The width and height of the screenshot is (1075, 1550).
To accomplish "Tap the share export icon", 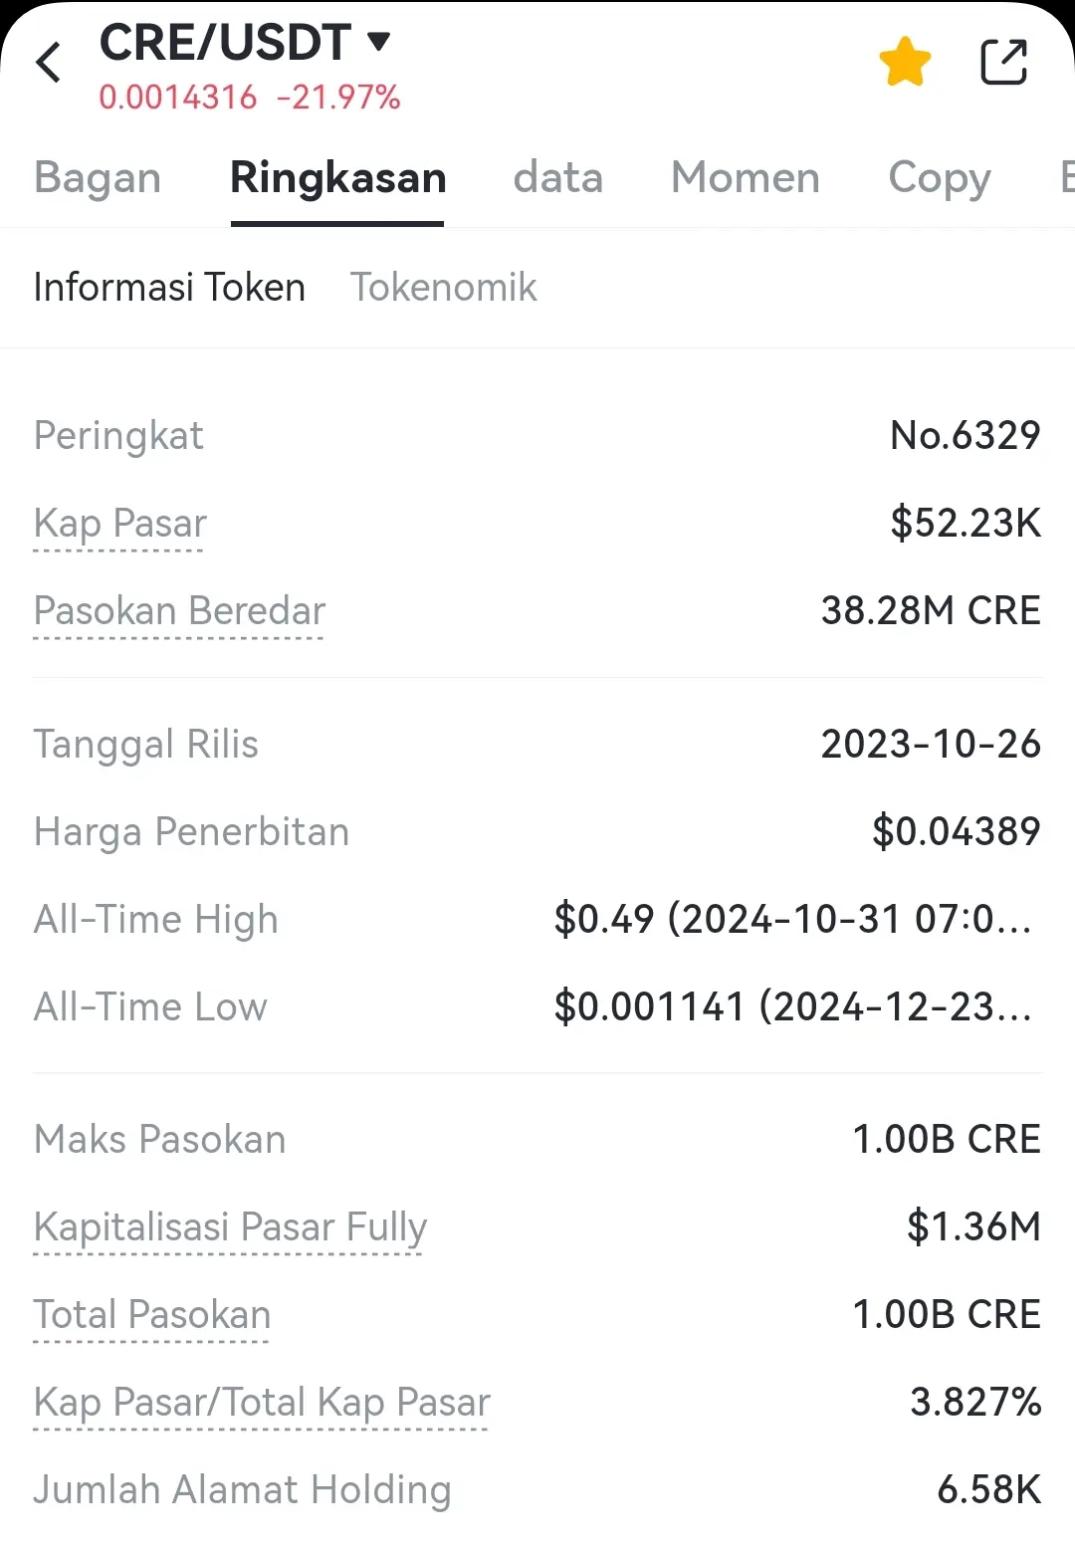I will (1002, 62).
